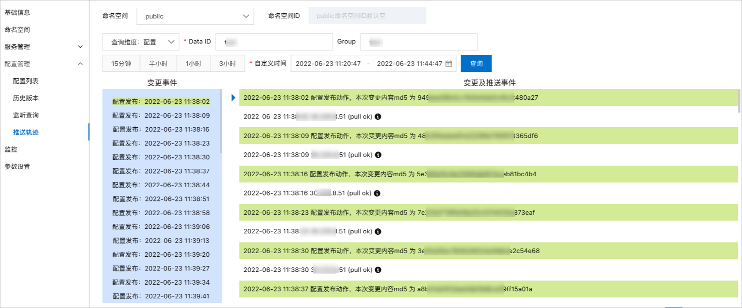Open 参数设置 in sidebar
The height and width of the screenshot is (308, 742).
(x=17, y=167)
